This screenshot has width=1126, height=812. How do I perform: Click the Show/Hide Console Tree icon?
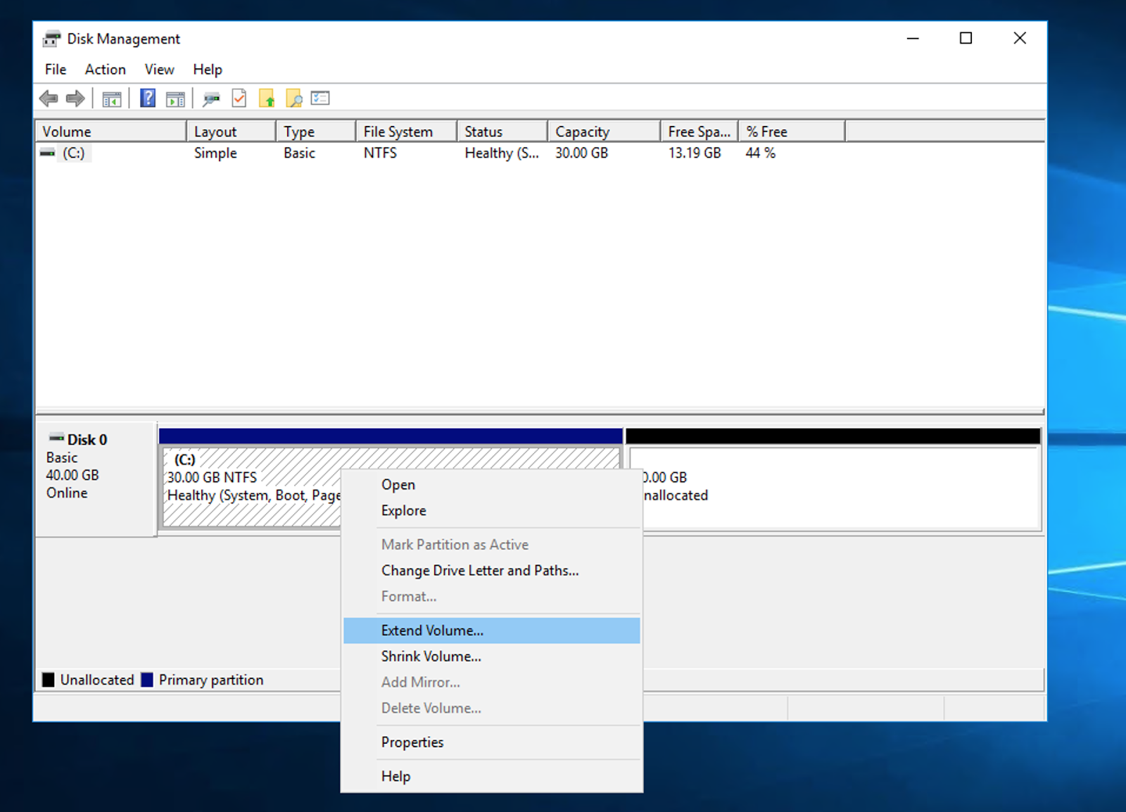(x=112, y=99)
